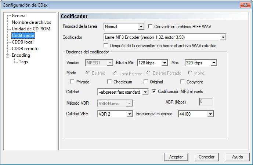Go to CDDB local settings
The image size is (253, 165).
pyautogui.click(x=23, y=42)
